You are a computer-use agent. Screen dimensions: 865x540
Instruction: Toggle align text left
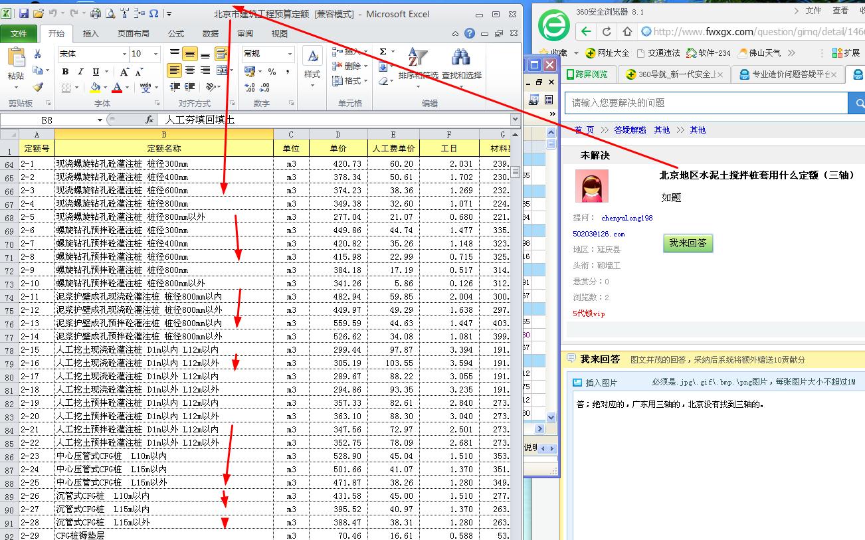click(x=174, y=70)
